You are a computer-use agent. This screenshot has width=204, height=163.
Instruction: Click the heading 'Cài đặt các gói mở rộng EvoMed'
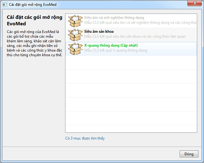coord(35,20)
